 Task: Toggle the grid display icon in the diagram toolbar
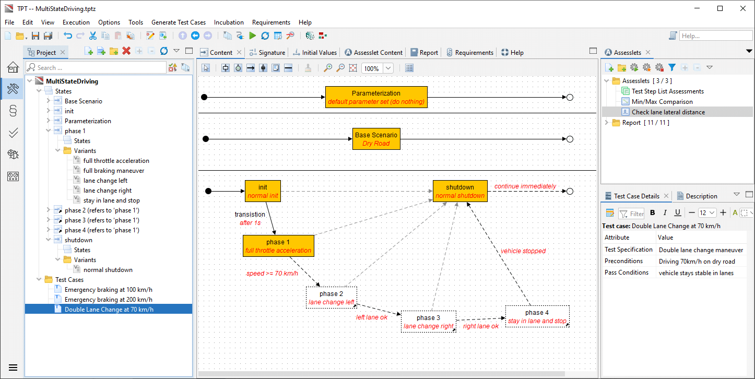click(409, 68)
